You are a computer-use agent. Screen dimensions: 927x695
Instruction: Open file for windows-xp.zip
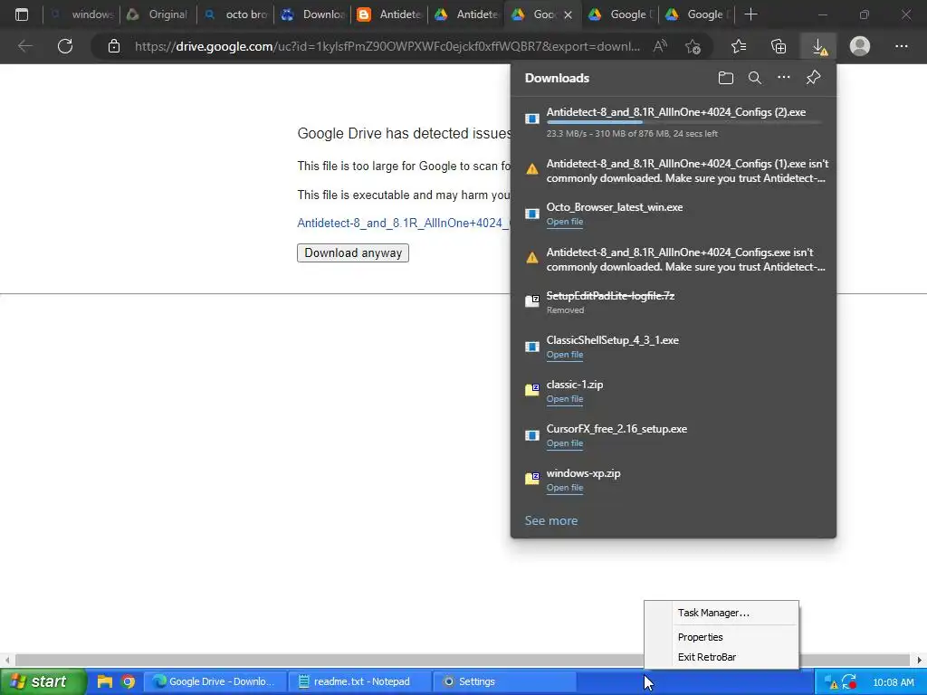(565, 488)
